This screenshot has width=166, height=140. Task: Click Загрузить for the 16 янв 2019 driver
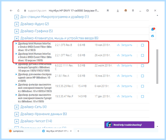(127, 76)
